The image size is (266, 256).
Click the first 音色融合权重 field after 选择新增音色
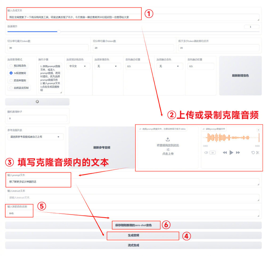click(x=139, y=66)
